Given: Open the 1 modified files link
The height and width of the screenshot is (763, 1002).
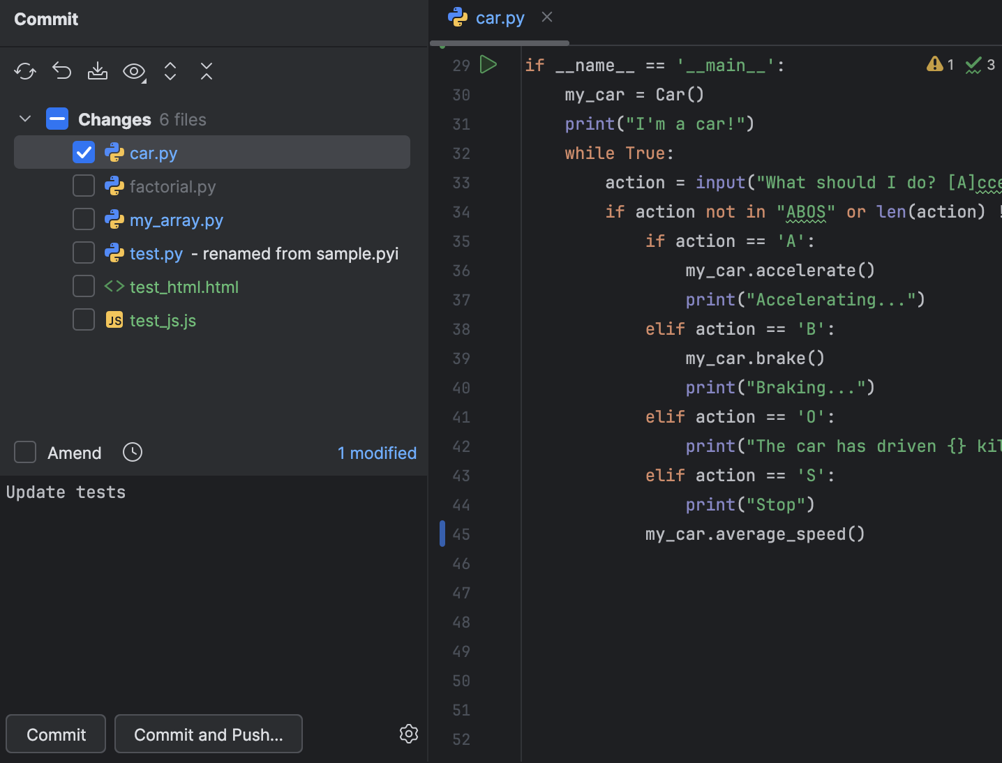Looking at the screenshot, I should click(377, 453).
